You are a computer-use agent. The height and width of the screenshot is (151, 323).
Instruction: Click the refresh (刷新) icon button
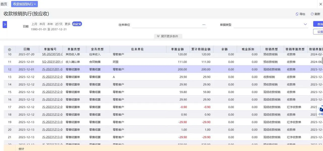click(x=315, y=14)
